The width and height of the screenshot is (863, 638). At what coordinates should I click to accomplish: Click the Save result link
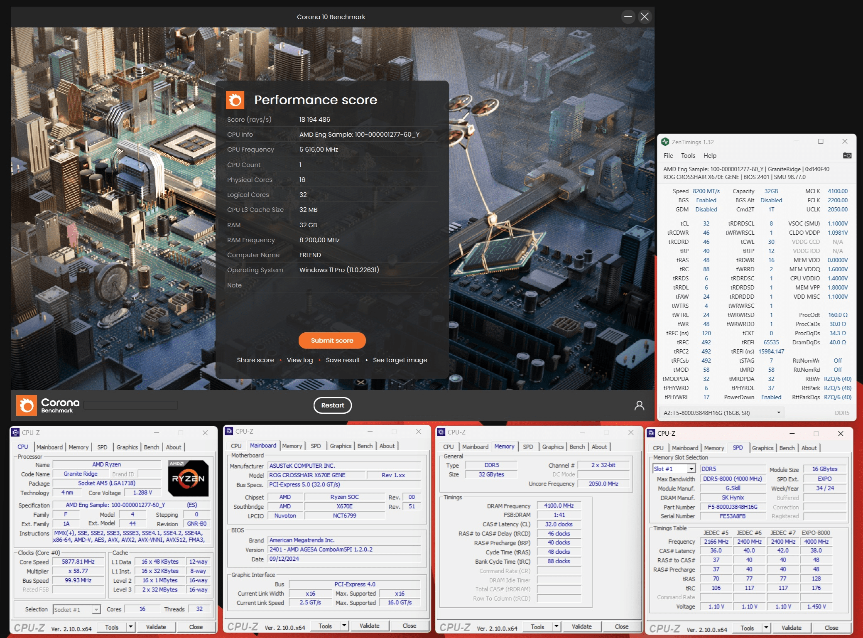coord(343,360)
